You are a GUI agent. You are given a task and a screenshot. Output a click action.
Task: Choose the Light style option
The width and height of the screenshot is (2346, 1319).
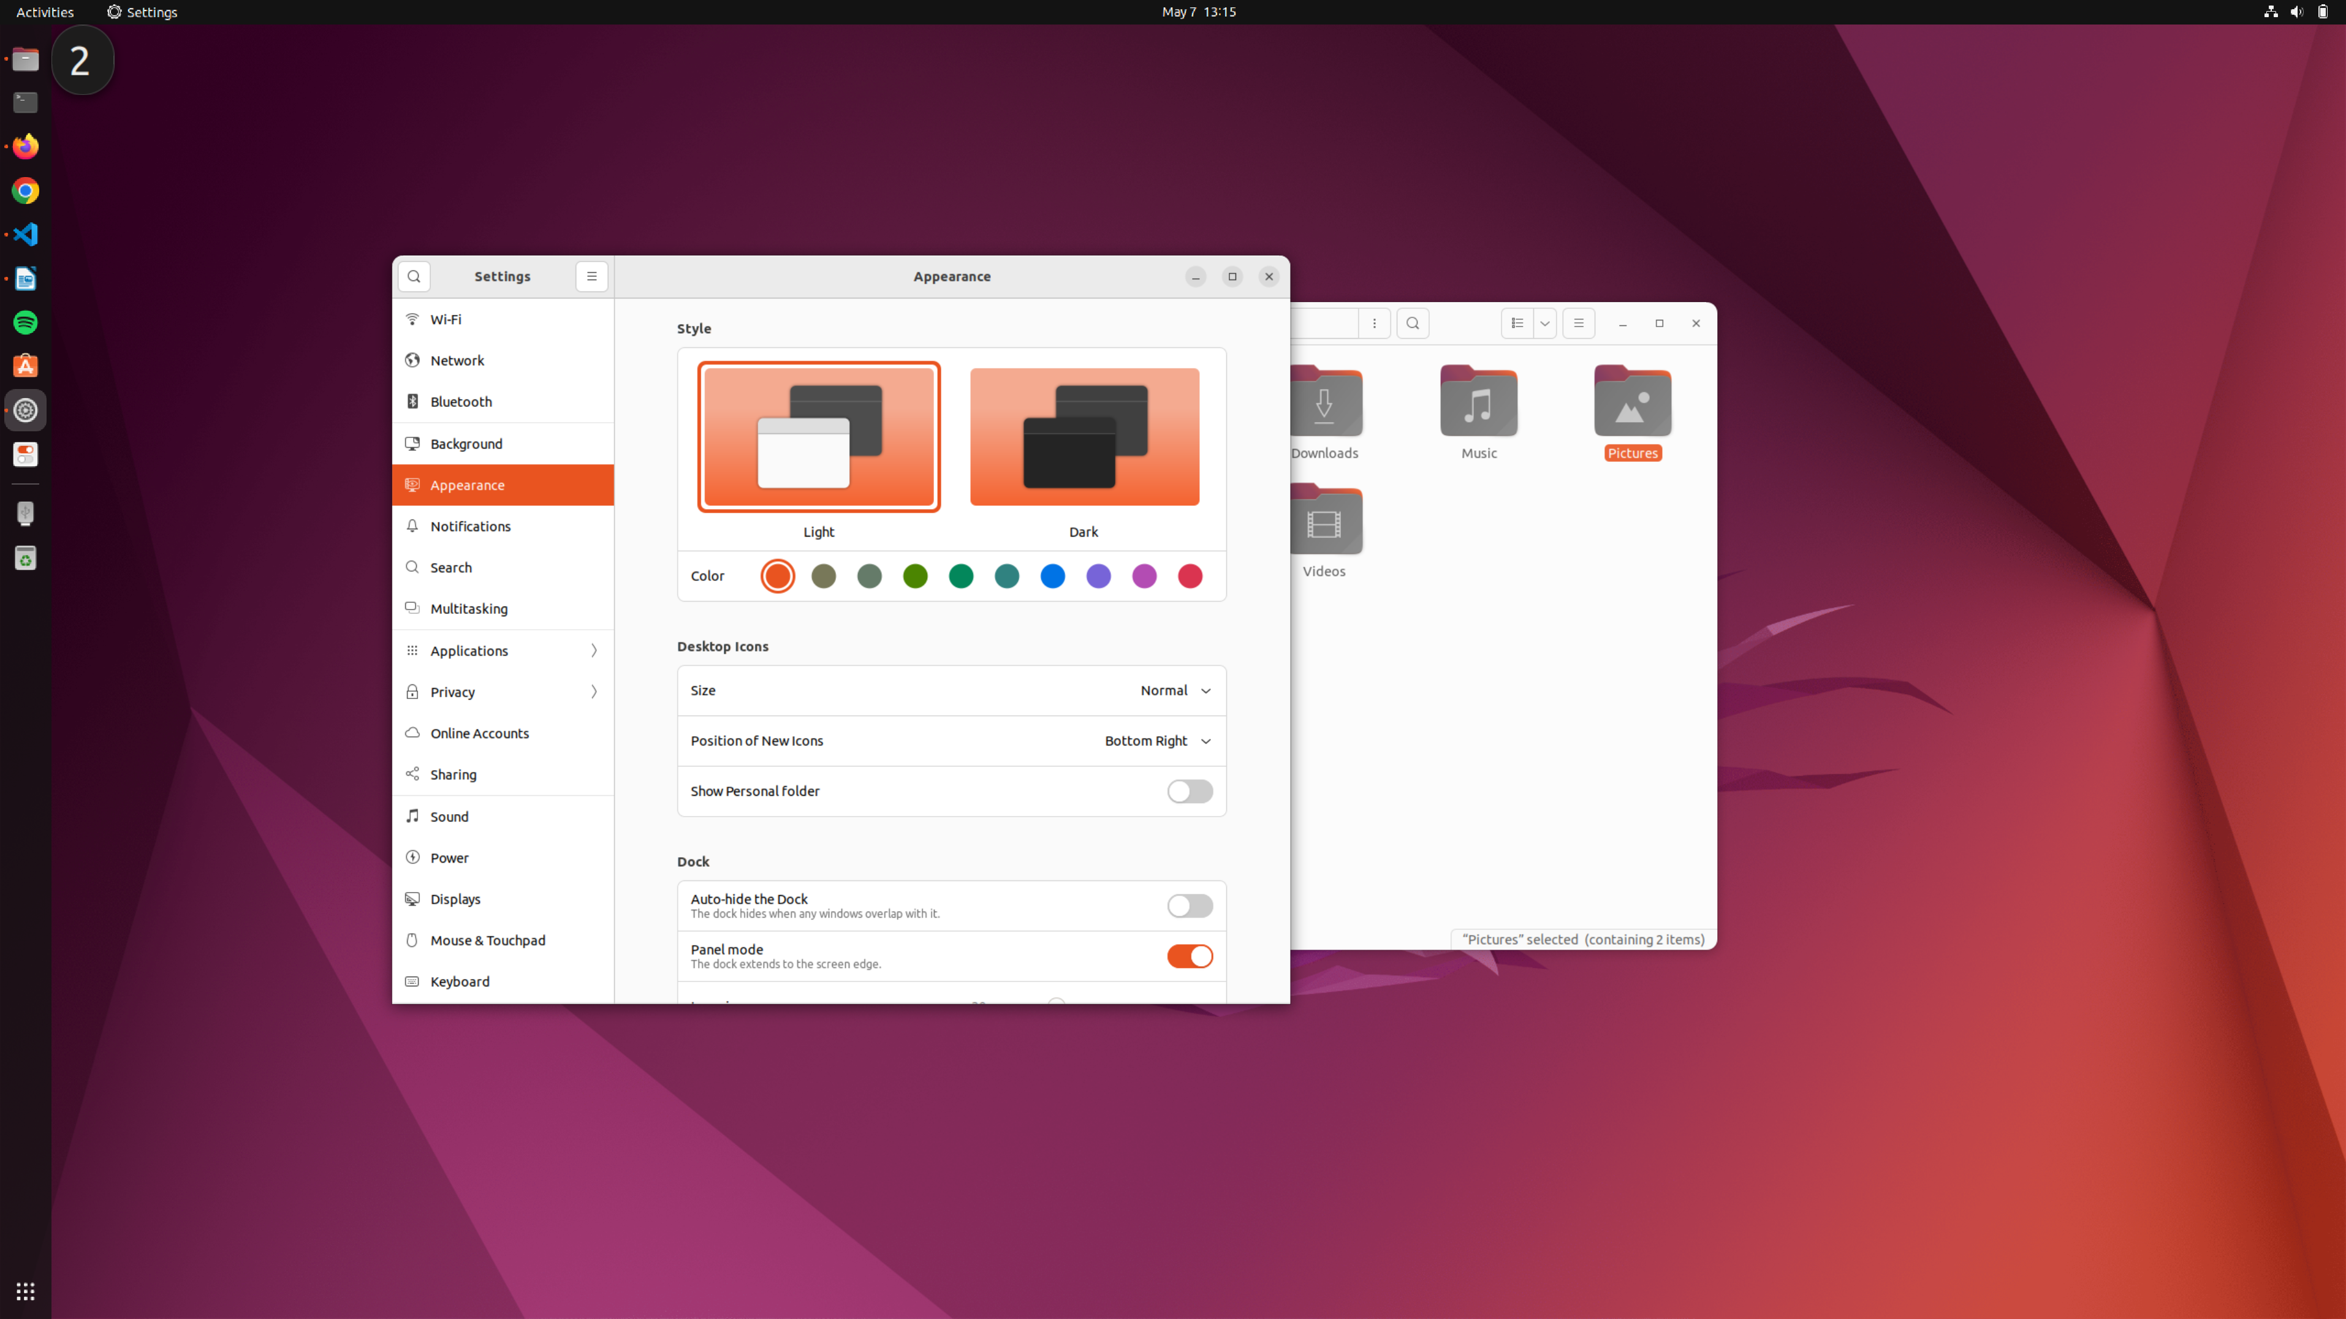coord(819,437)
